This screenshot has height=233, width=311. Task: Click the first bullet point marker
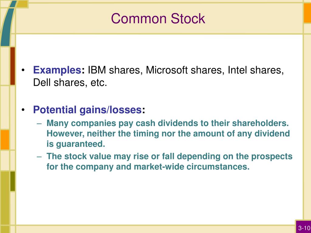click(x=23, y=70)
